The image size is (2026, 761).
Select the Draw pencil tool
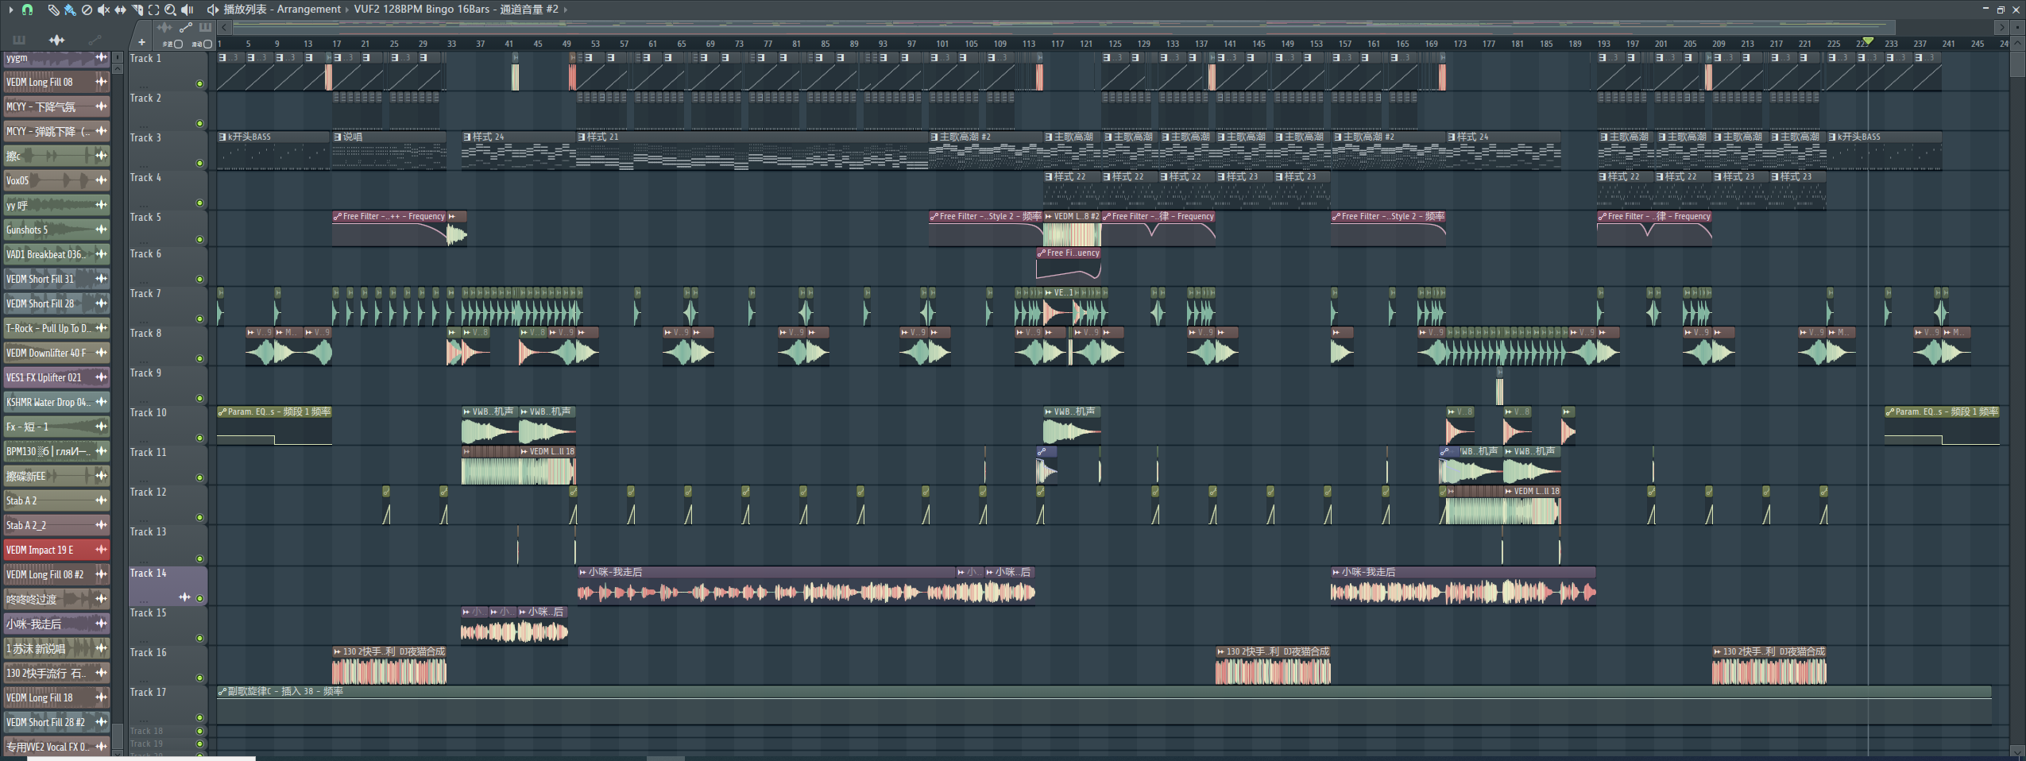click(x=53, y=10)
